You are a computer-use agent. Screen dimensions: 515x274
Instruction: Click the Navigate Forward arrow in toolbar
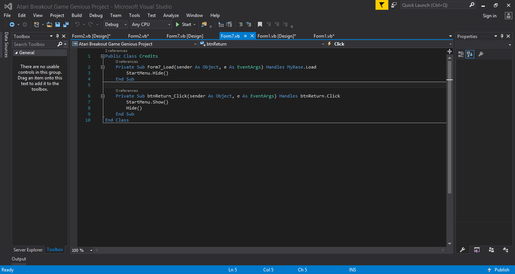coord(25,24)
